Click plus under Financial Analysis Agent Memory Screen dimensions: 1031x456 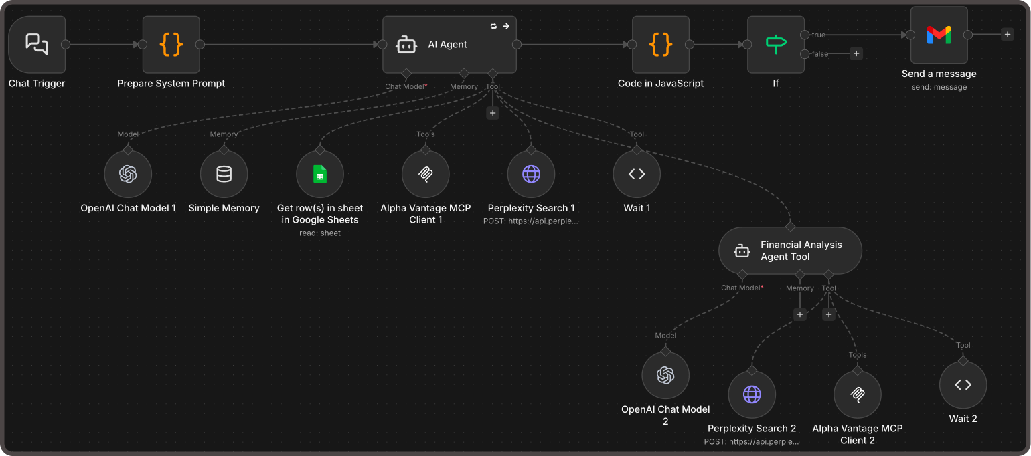(x=799, y=314)
